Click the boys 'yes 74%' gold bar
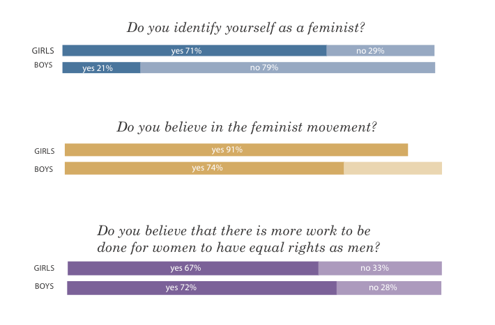 click(x=204, y=168)
